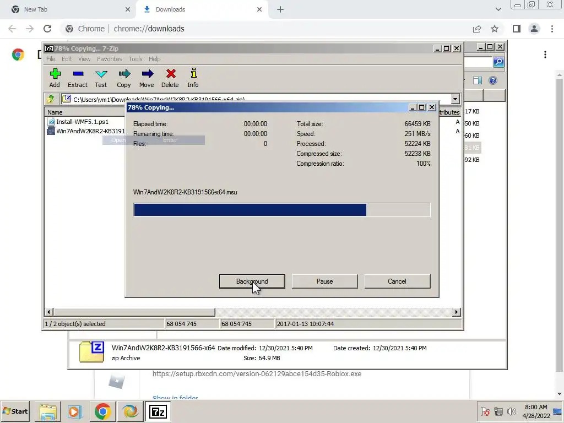Click Show in folder link

pos(175,398)
